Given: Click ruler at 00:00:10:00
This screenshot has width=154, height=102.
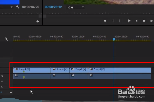Looking at the screenshot, I should tap(56, 37).
